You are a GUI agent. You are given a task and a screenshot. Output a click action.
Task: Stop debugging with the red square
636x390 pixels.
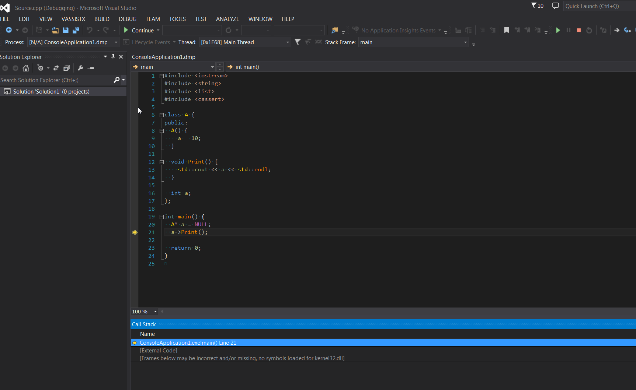[x=579, y=30]
